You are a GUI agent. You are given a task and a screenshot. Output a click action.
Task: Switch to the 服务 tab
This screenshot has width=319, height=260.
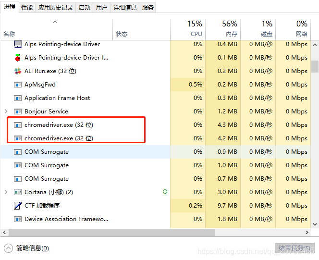pyautogui.click(x=147, y=8)
